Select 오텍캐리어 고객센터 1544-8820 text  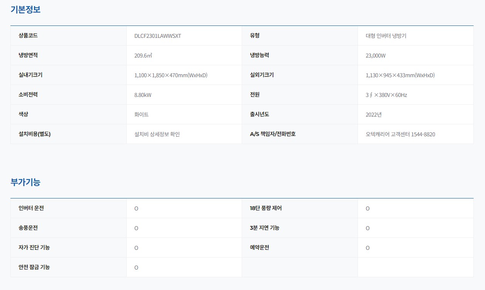pos(400,134)
